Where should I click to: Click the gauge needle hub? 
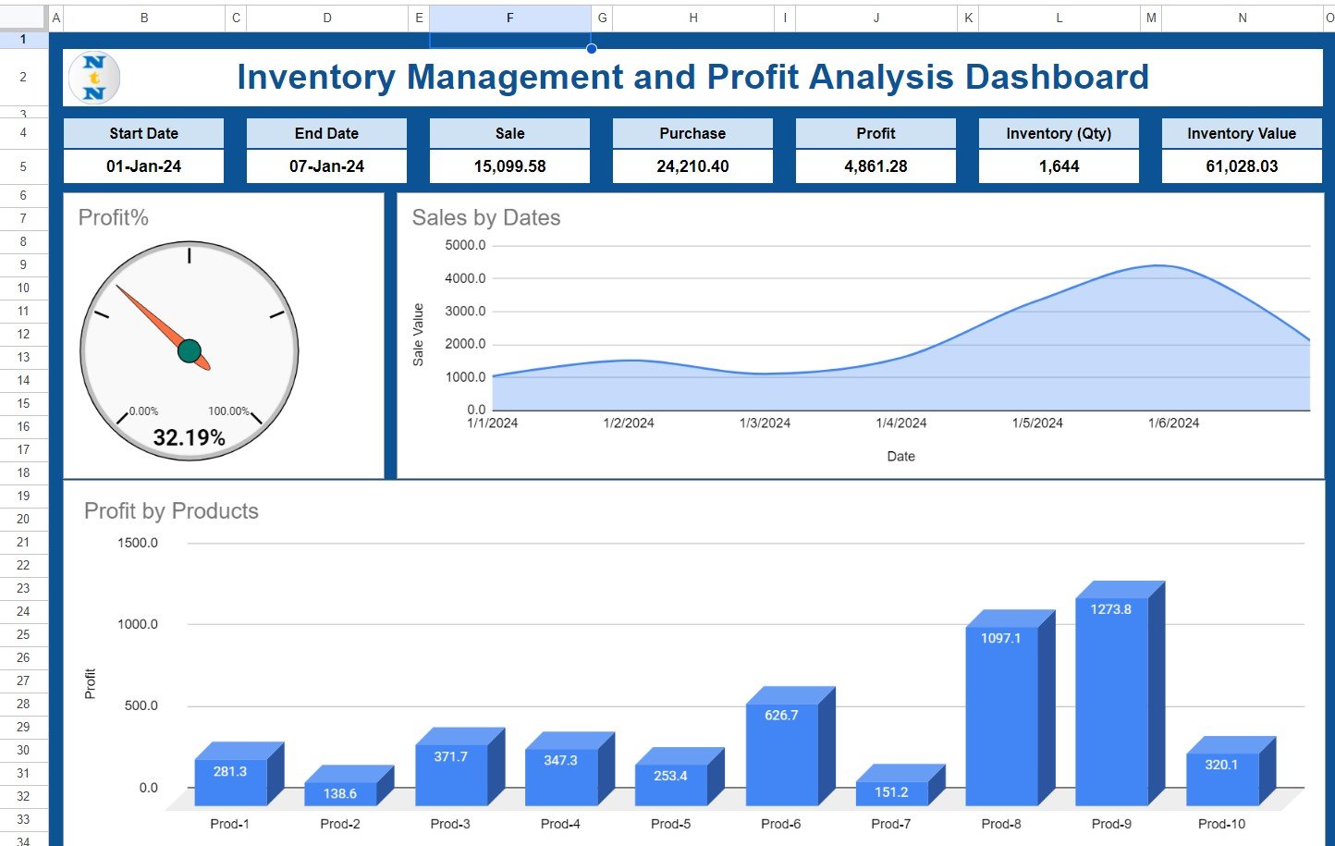190,351
